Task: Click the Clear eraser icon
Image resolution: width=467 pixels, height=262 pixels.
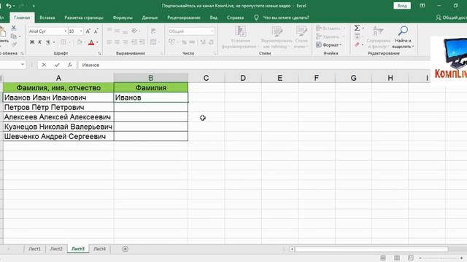Action: tap(357, 44)
